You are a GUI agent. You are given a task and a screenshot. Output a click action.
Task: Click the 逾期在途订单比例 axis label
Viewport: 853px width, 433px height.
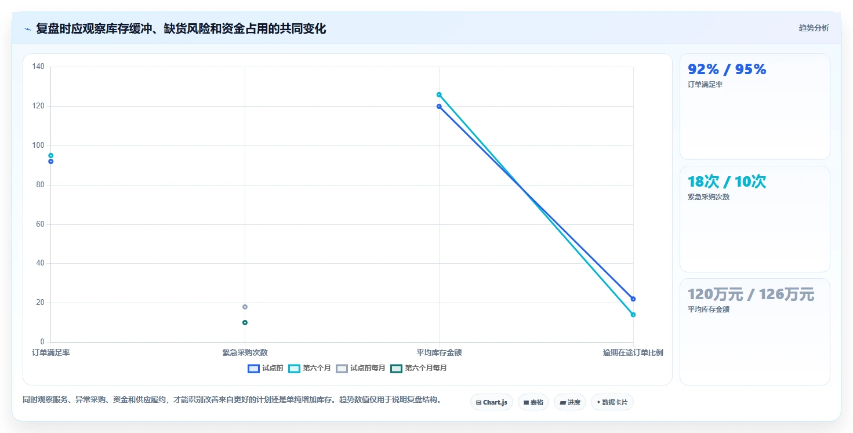(x=633, y=352)
